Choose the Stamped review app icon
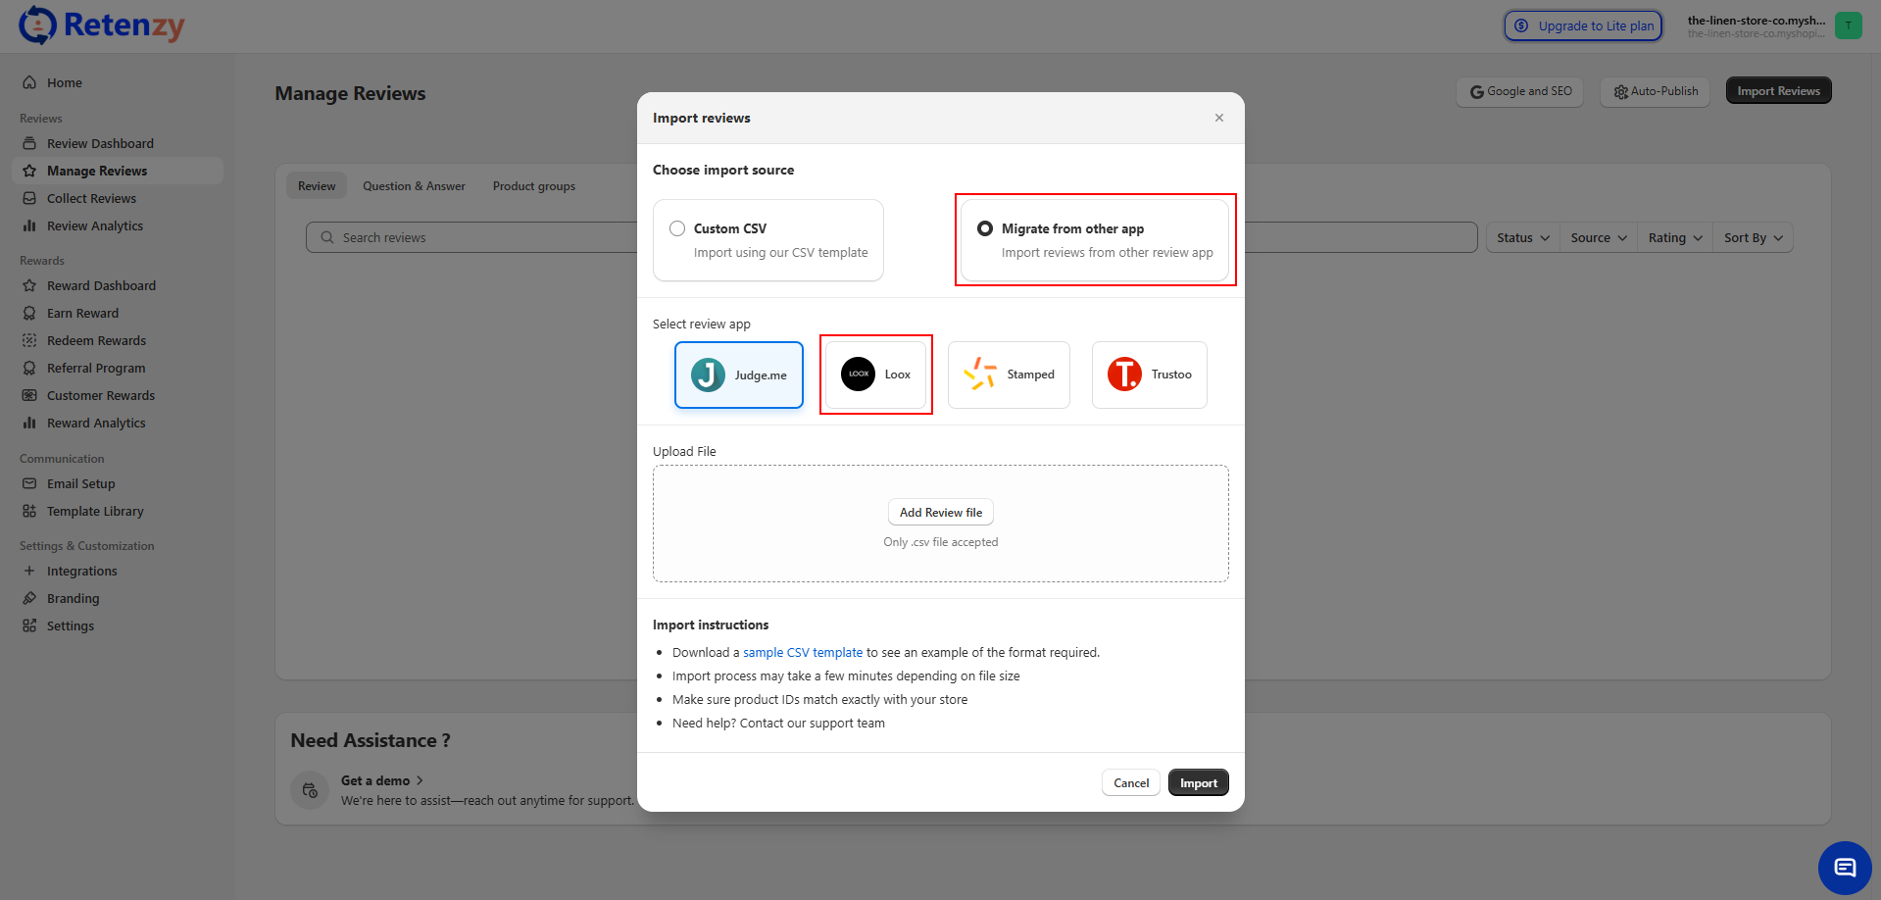The height and width of the screenshot is (900, 1881). click(979, 375)
